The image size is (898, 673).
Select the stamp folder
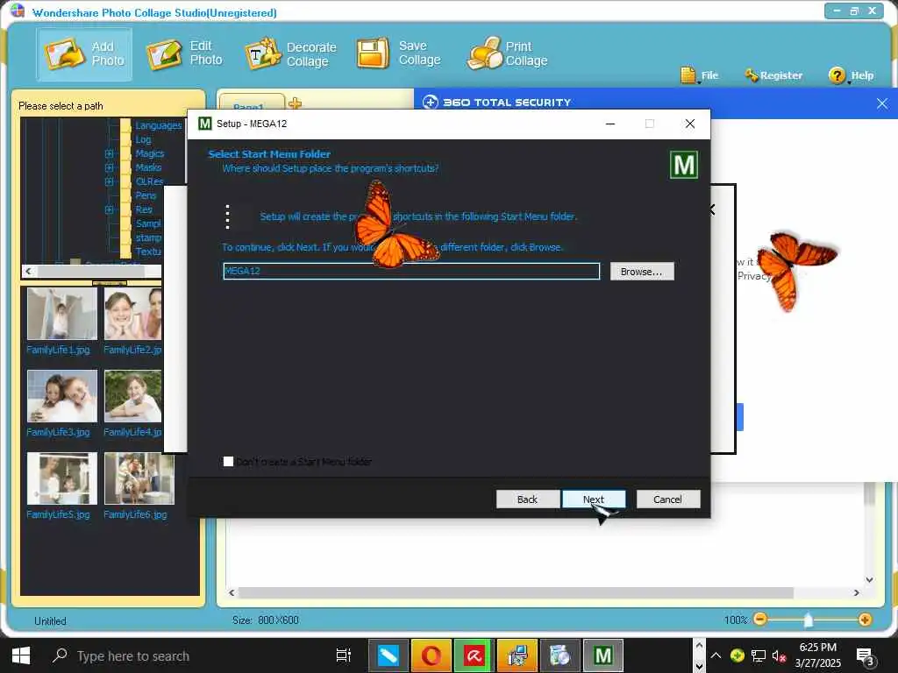148,237
